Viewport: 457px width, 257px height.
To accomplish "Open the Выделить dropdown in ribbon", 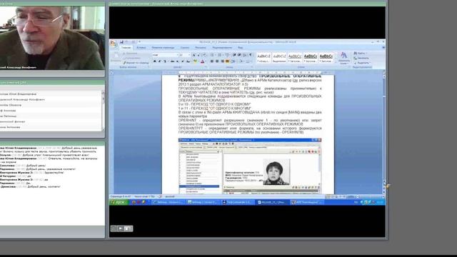I will tap(362, 63).
